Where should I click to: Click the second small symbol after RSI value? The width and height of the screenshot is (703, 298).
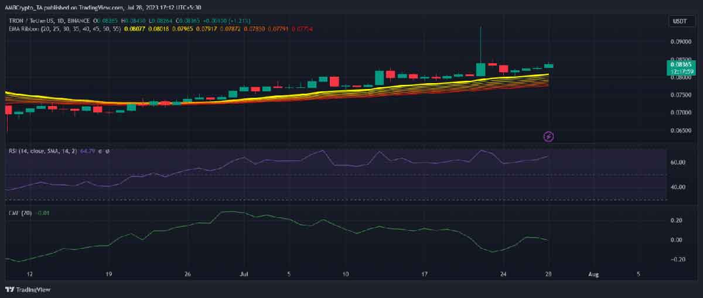(107, 151)
